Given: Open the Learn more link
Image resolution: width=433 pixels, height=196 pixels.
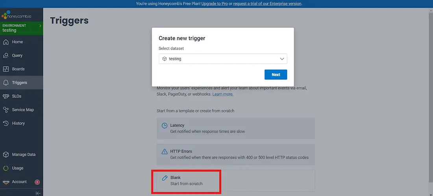Looking at the screenshot, I should coord(223,94).
